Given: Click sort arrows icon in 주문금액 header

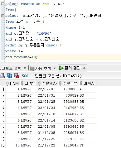Looking at the screenshot, I should (60, 83).
